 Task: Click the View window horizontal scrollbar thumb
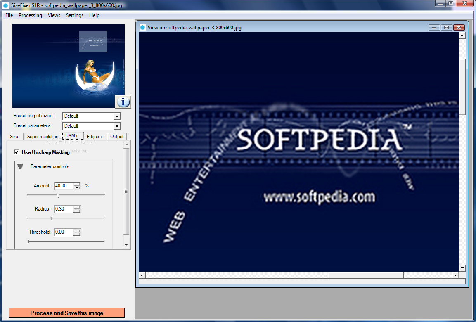pyautogui.click(x=365, y=275)
